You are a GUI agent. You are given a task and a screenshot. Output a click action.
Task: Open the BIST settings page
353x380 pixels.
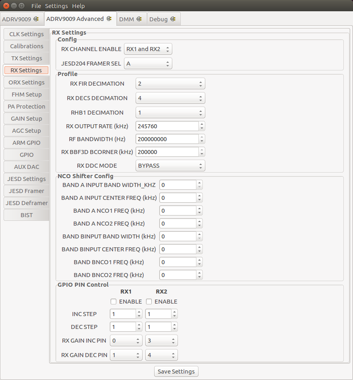point(26,215)
